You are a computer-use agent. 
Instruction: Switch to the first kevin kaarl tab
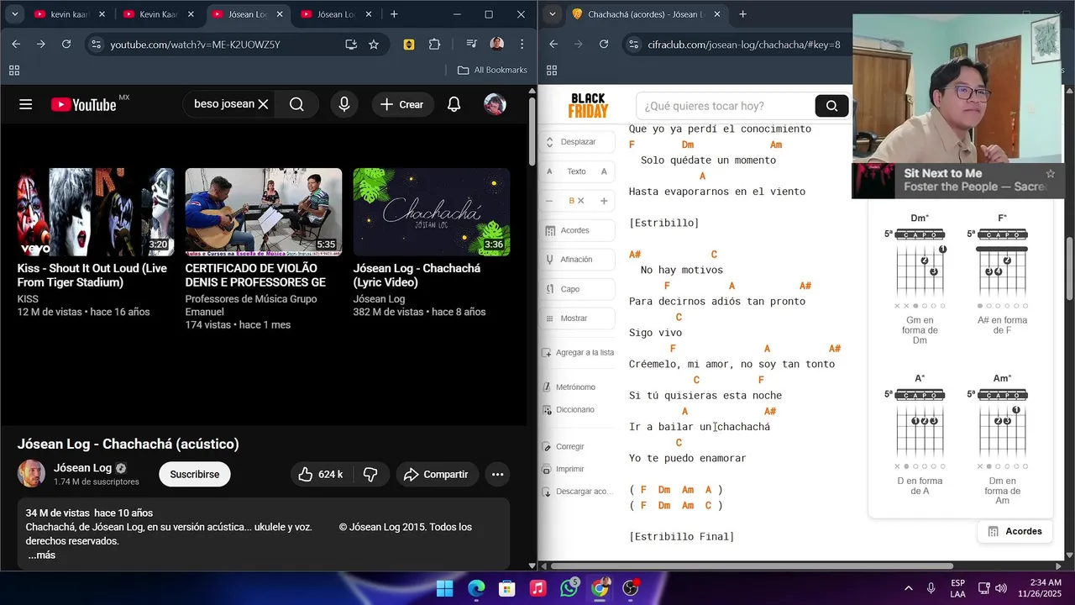[70, 14]
